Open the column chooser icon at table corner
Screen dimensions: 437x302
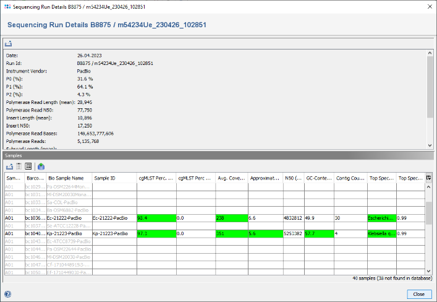(428, 178)
